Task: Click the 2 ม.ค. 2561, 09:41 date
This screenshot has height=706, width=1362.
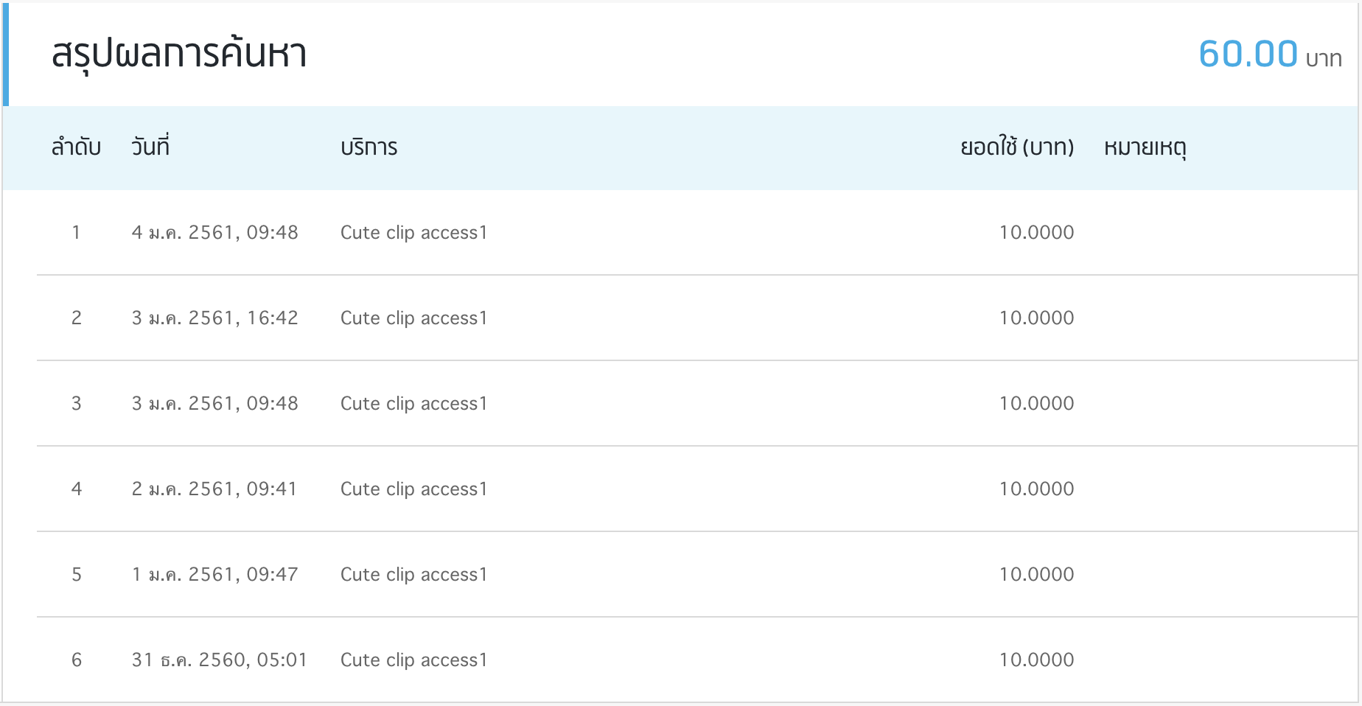Action: 214,489
